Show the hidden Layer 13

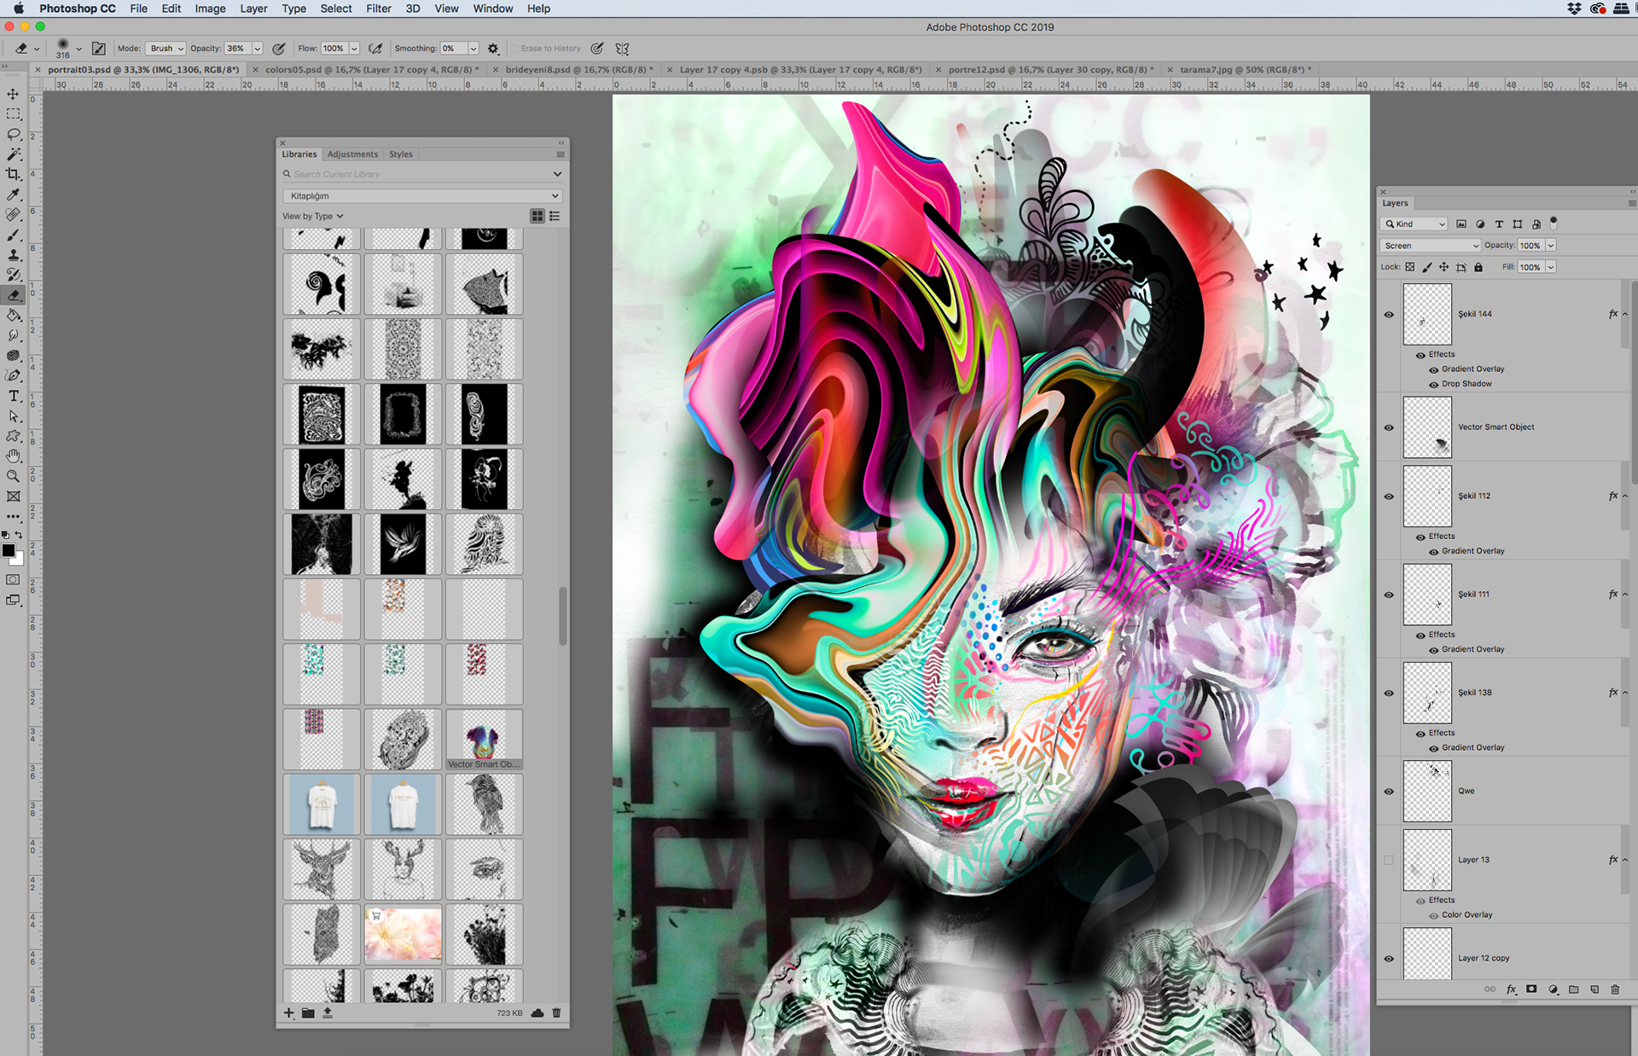click(x=1389, y=860)
